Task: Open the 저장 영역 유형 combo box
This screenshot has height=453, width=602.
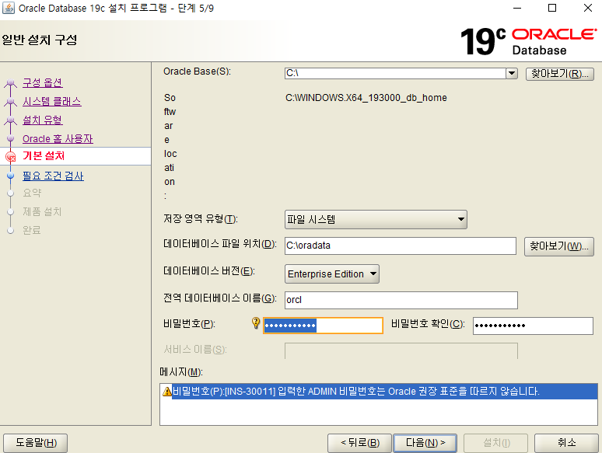Action: click(376, 219)
